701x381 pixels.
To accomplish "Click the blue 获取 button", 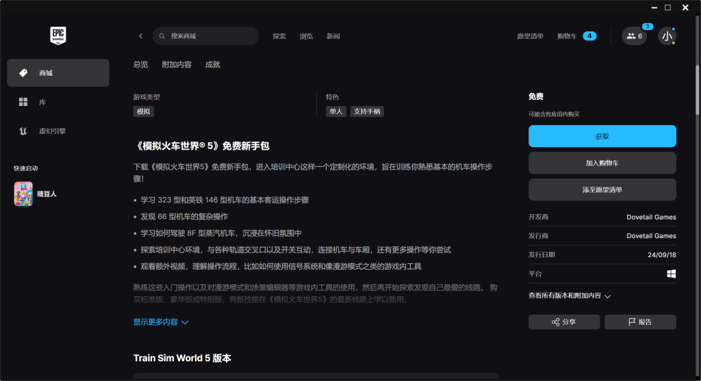I will (x=602, y=136).
